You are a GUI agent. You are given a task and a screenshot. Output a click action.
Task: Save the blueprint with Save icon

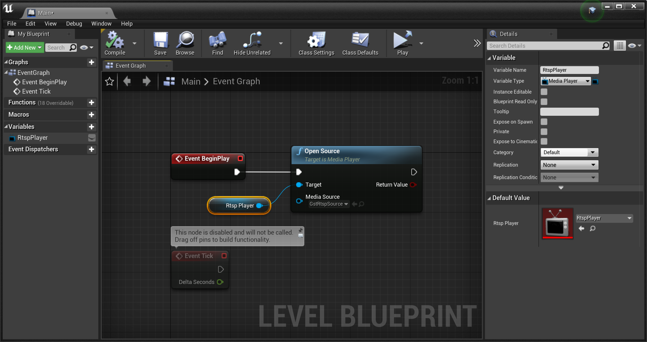tap(160, 43)
